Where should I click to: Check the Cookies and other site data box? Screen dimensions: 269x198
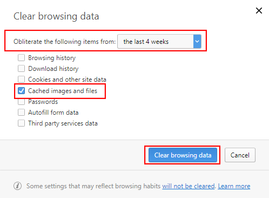pos(21,80)
